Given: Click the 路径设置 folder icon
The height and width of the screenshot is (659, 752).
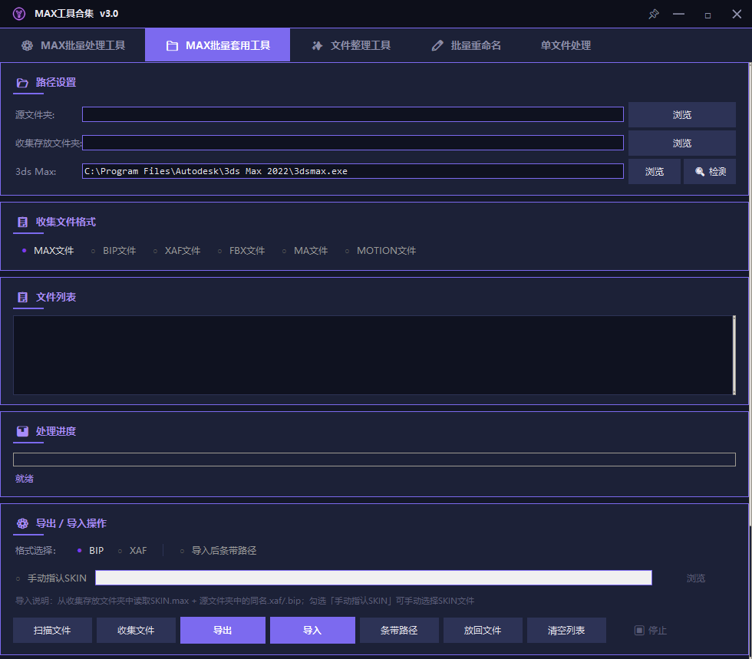Looking at the screenshot, I should click(22, 83).
